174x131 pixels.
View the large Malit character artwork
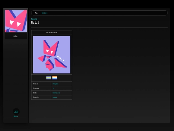point(52,55)
